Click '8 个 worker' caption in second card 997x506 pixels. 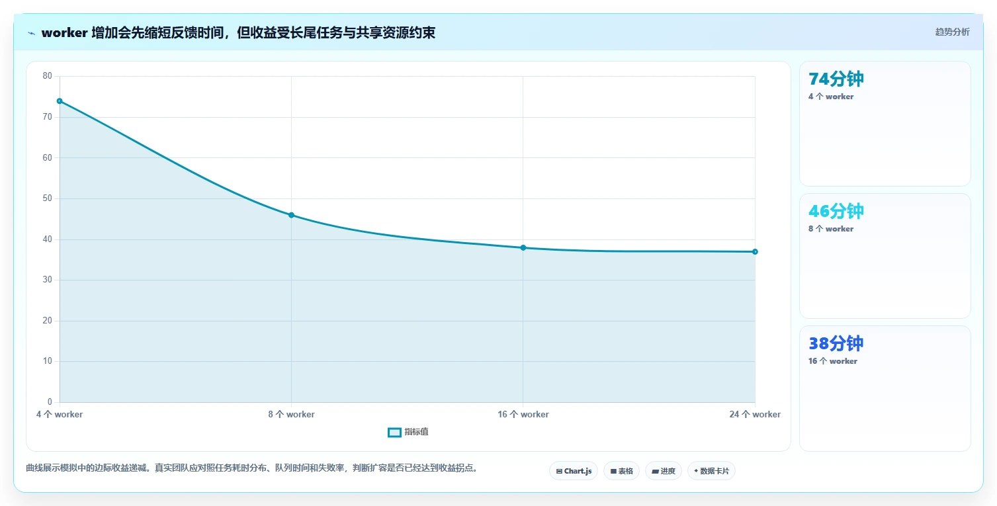831,229
